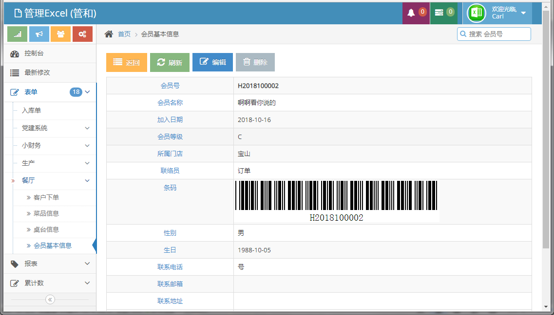Viewport: 554px width, 315px height.
Task: Expand the 报表 menu section
Action: point(87,263)
